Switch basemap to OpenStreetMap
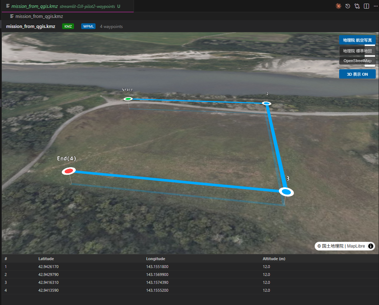 pos(357,61)
